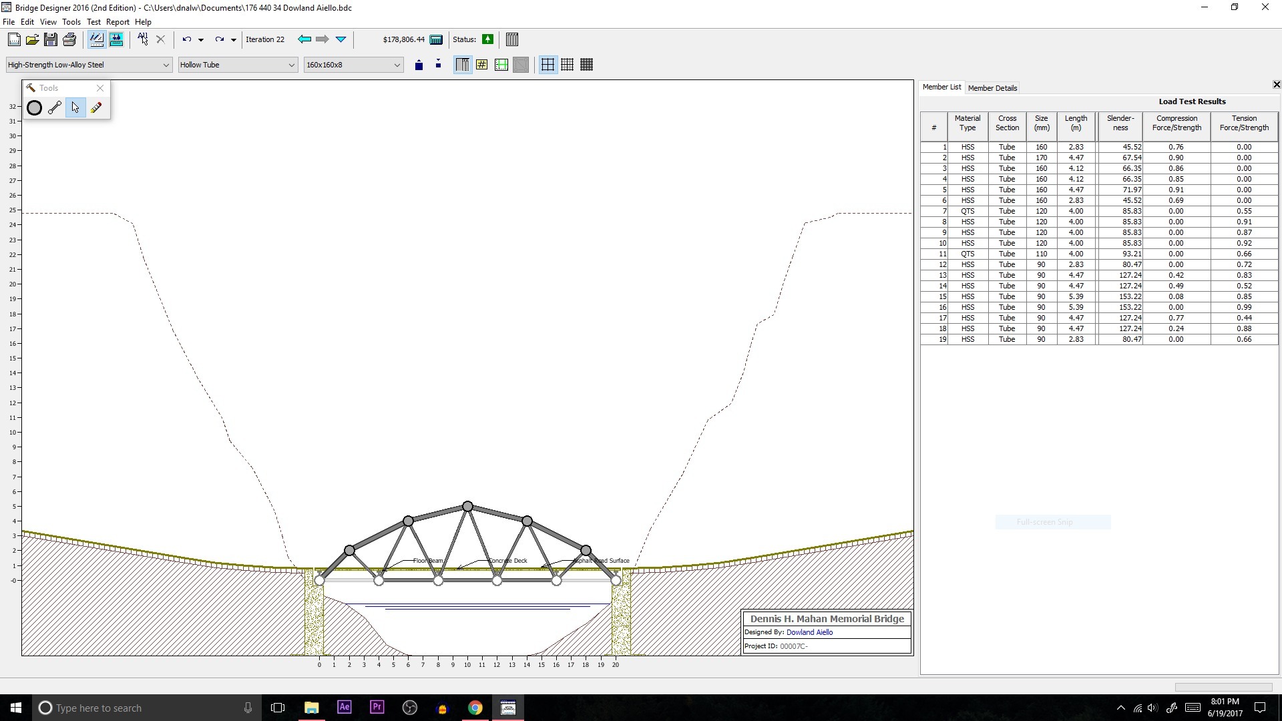This screenshot has width=1282, height=721.
Task: Increase member size with up arrow
Action: point(419,65)
